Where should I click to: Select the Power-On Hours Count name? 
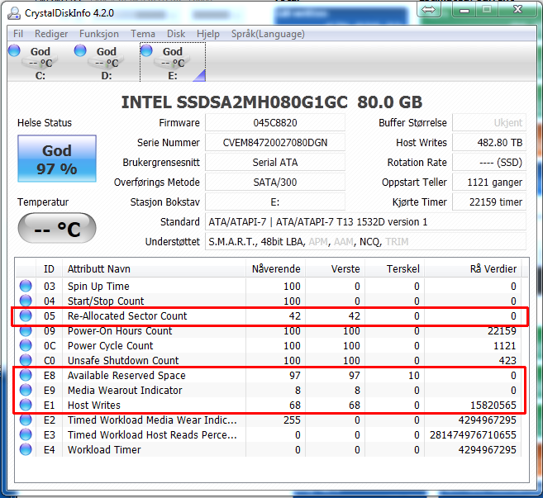click(120, 331)
